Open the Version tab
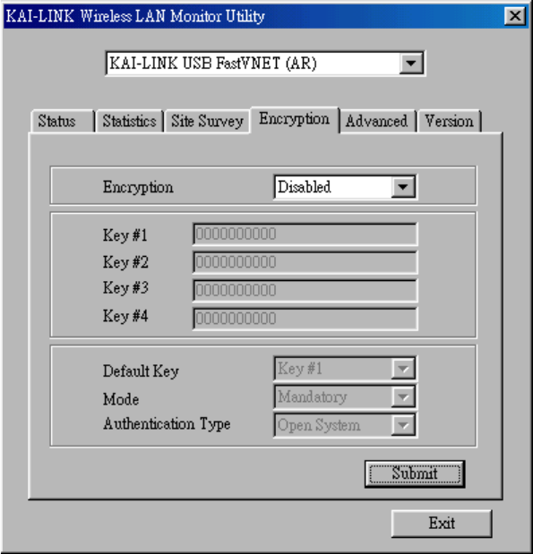Image resolution: width=533 pixels, height=554 pixels. pos(449,121)
